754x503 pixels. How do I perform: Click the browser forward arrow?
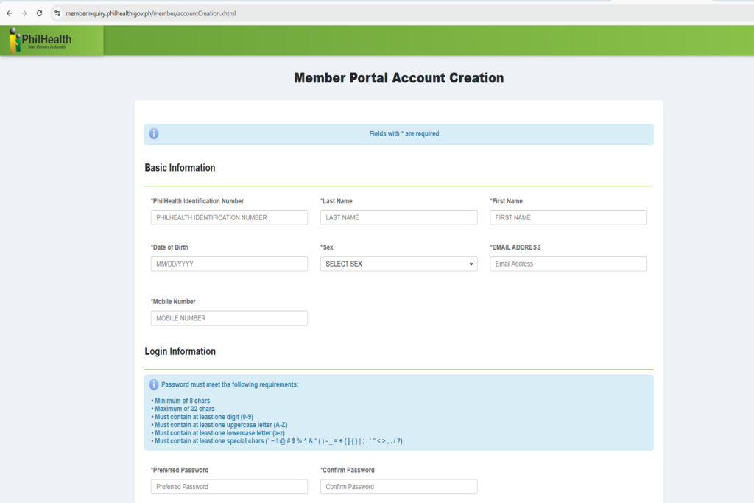pos(24,13)
